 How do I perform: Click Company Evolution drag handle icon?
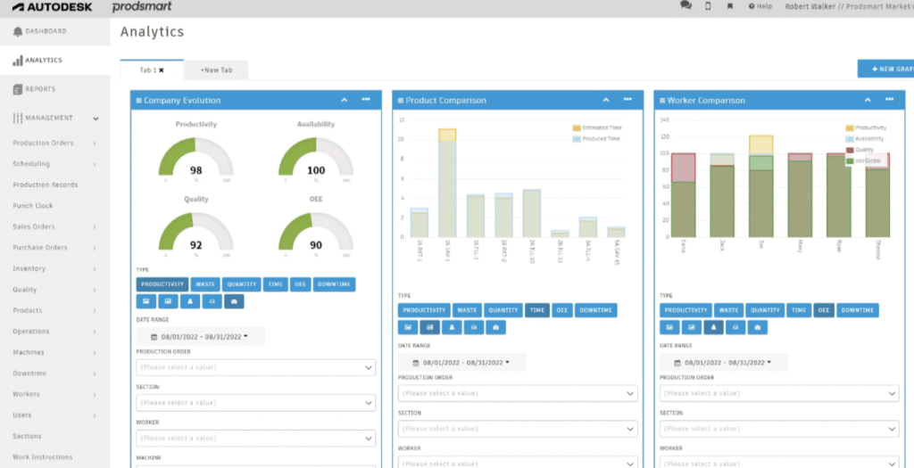[x=138, y=100]
